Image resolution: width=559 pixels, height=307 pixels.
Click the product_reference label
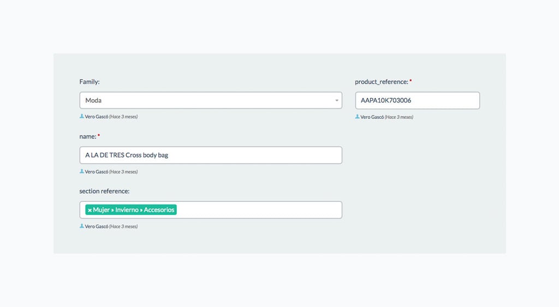382,82
